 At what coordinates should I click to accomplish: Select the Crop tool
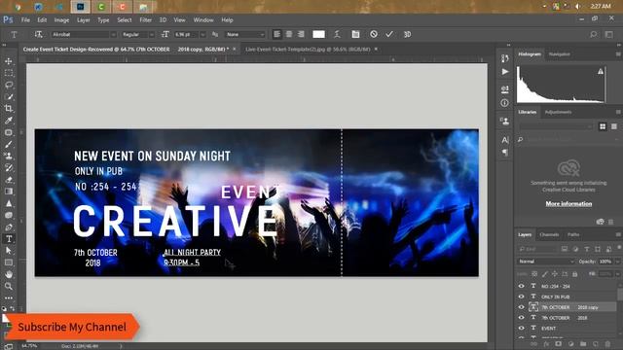coord(9,108)
